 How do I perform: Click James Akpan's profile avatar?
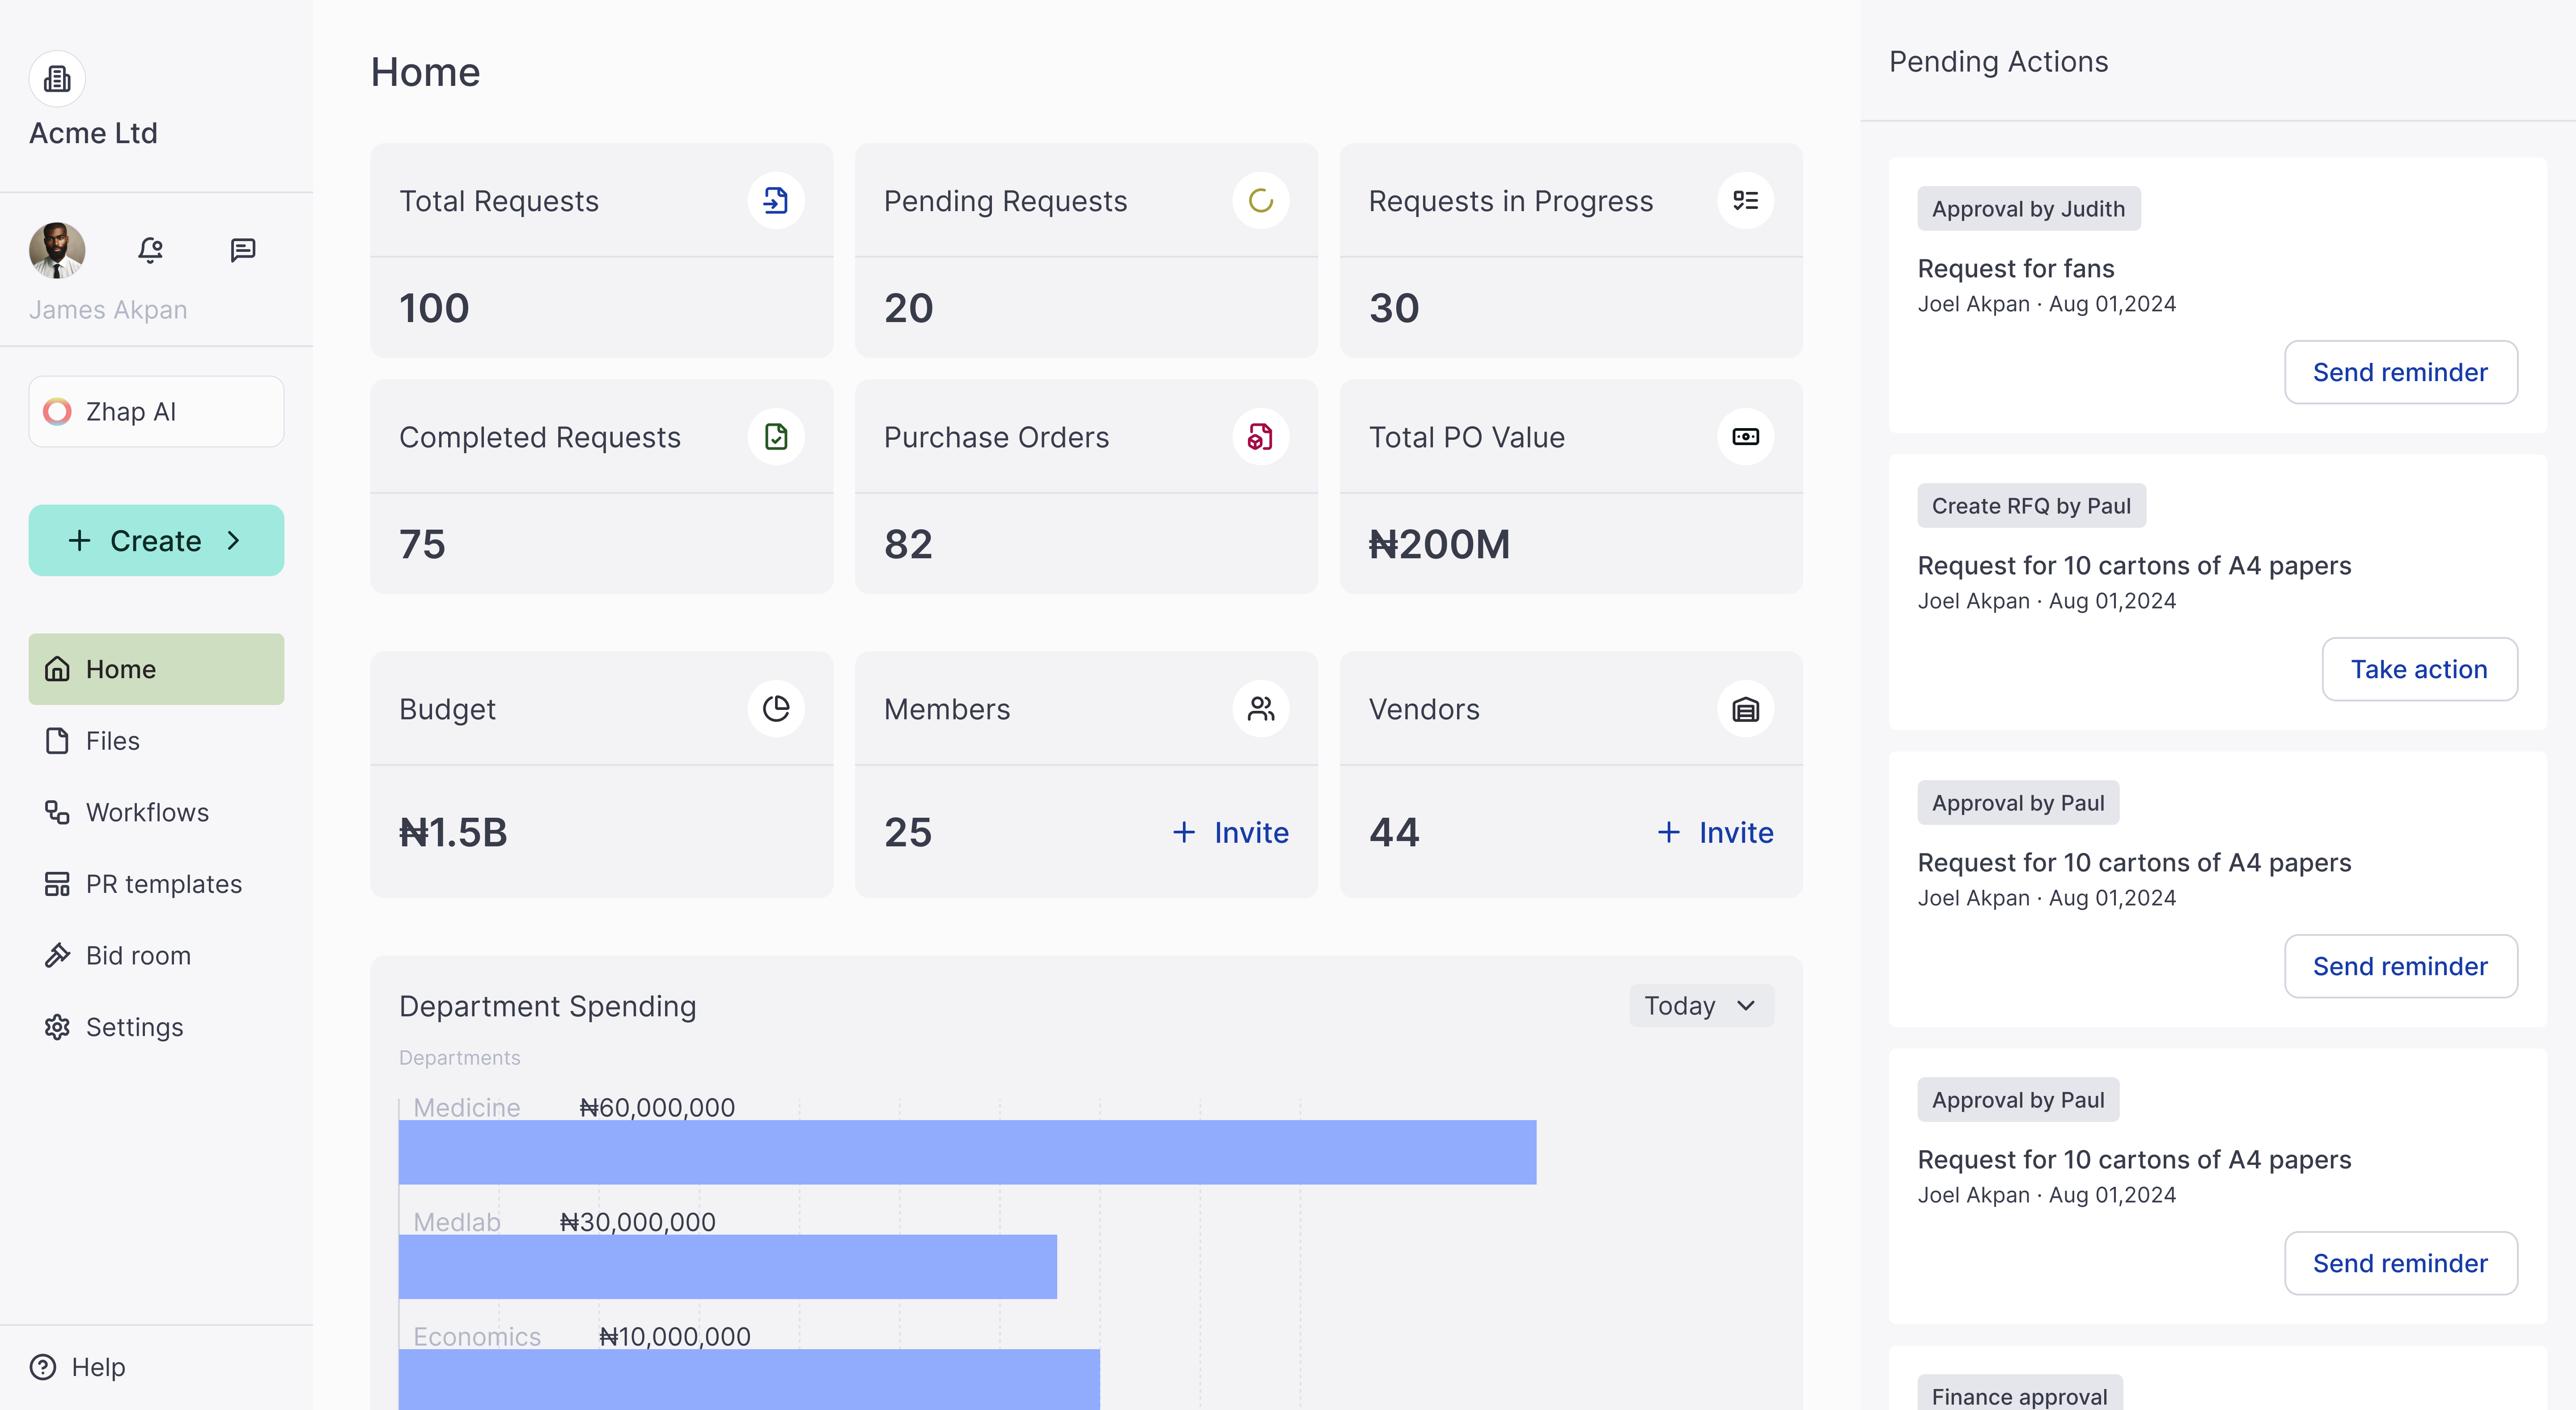click(57, 249)
